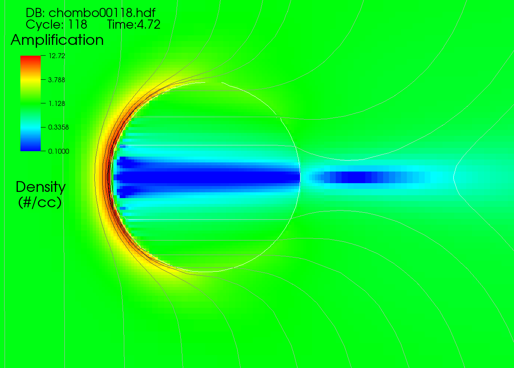Click the "Time:4.72" annotation
514x368 pixels.
[134, 25]
